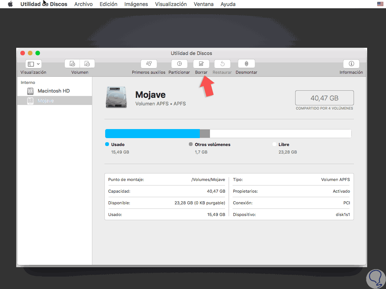
Task: Click the disk1s1 device value
Action: click(343, 214)
